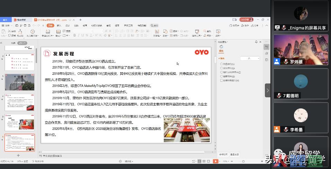Collapse the slide thumbnail pane chevron
This screenshot has width=331, height=169.
coord(1,43)
